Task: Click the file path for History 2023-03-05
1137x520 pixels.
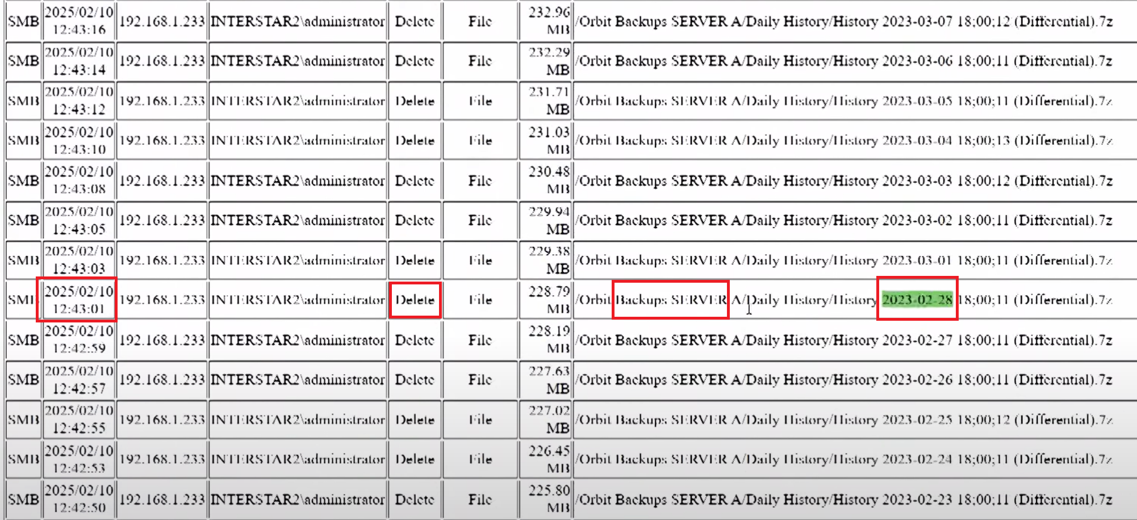Action: click(x=845, y=101)
